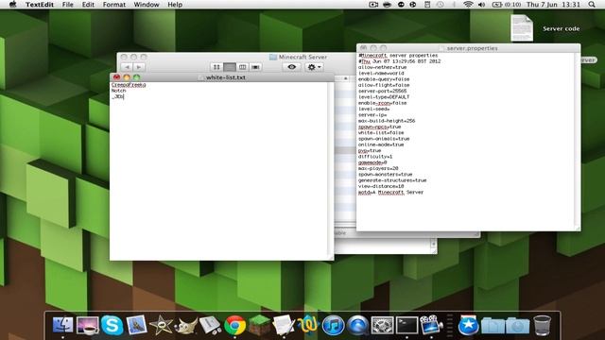Open System Preferences gears in dock
Viewport: 605px width, 340px height.
(382, 325)
